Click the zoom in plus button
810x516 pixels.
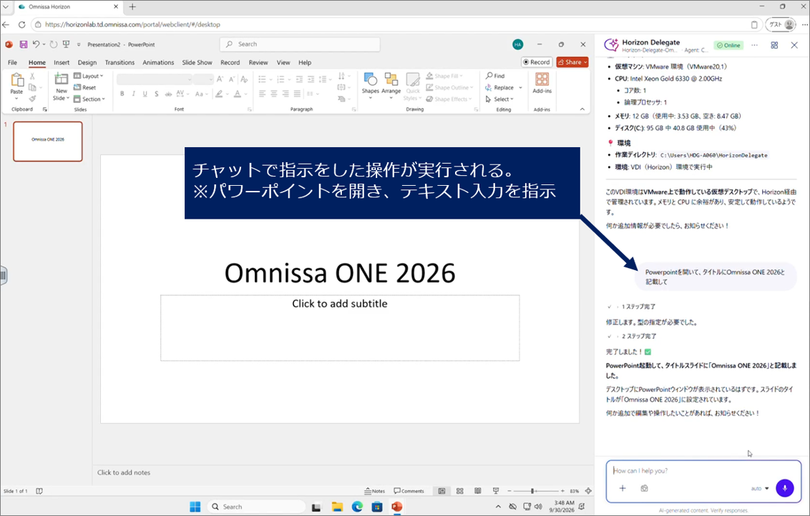coord(562,491)
